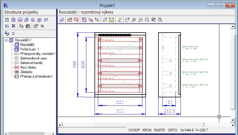Click the zoom window magnifier icon
238x135 pixels.
(147, 20)
